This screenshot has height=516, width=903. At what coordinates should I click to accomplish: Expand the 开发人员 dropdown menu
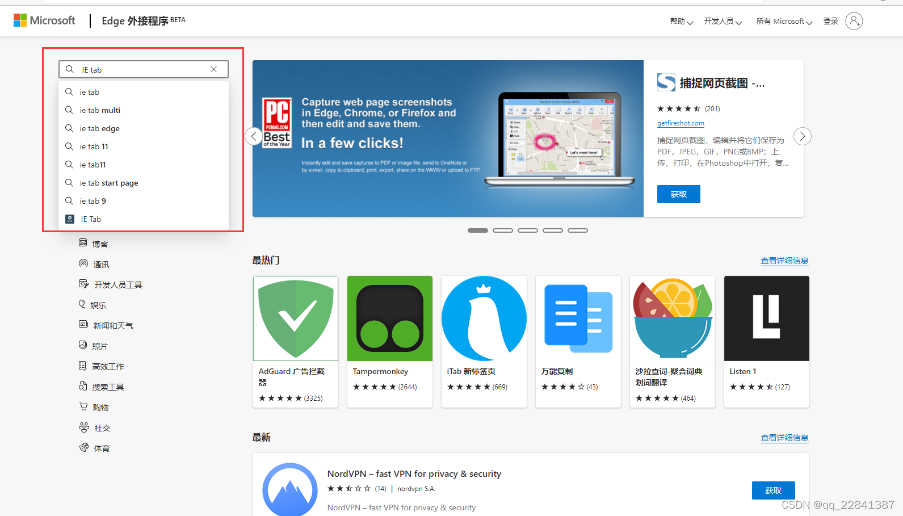tap(723, 22)
